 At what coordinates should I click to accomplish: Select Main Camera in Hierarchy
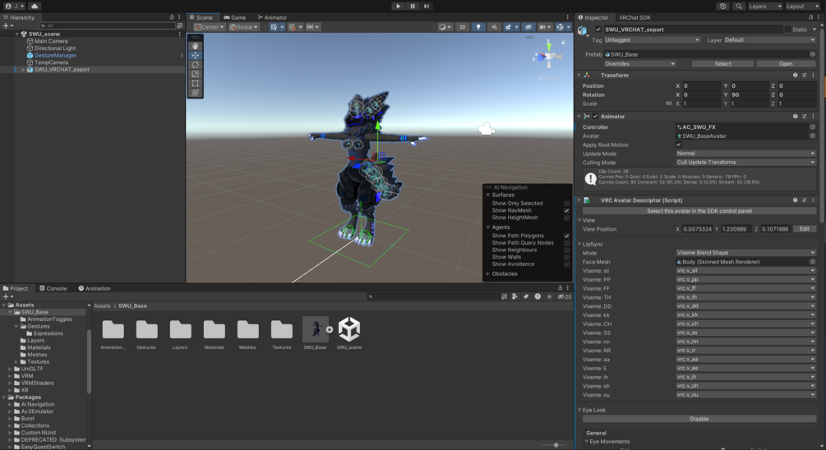pyautogui.click(x=51, y=41)
